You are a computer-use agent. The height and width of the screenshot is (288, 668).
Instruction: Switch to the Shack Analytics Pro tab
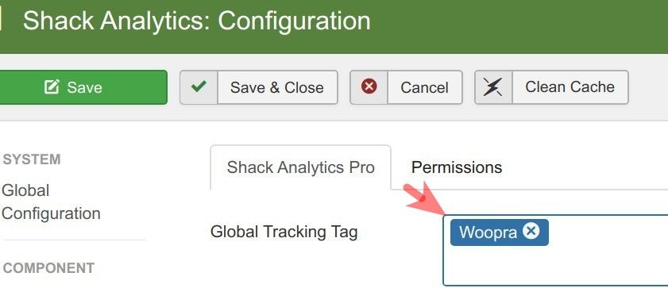(x=300, y=167)
